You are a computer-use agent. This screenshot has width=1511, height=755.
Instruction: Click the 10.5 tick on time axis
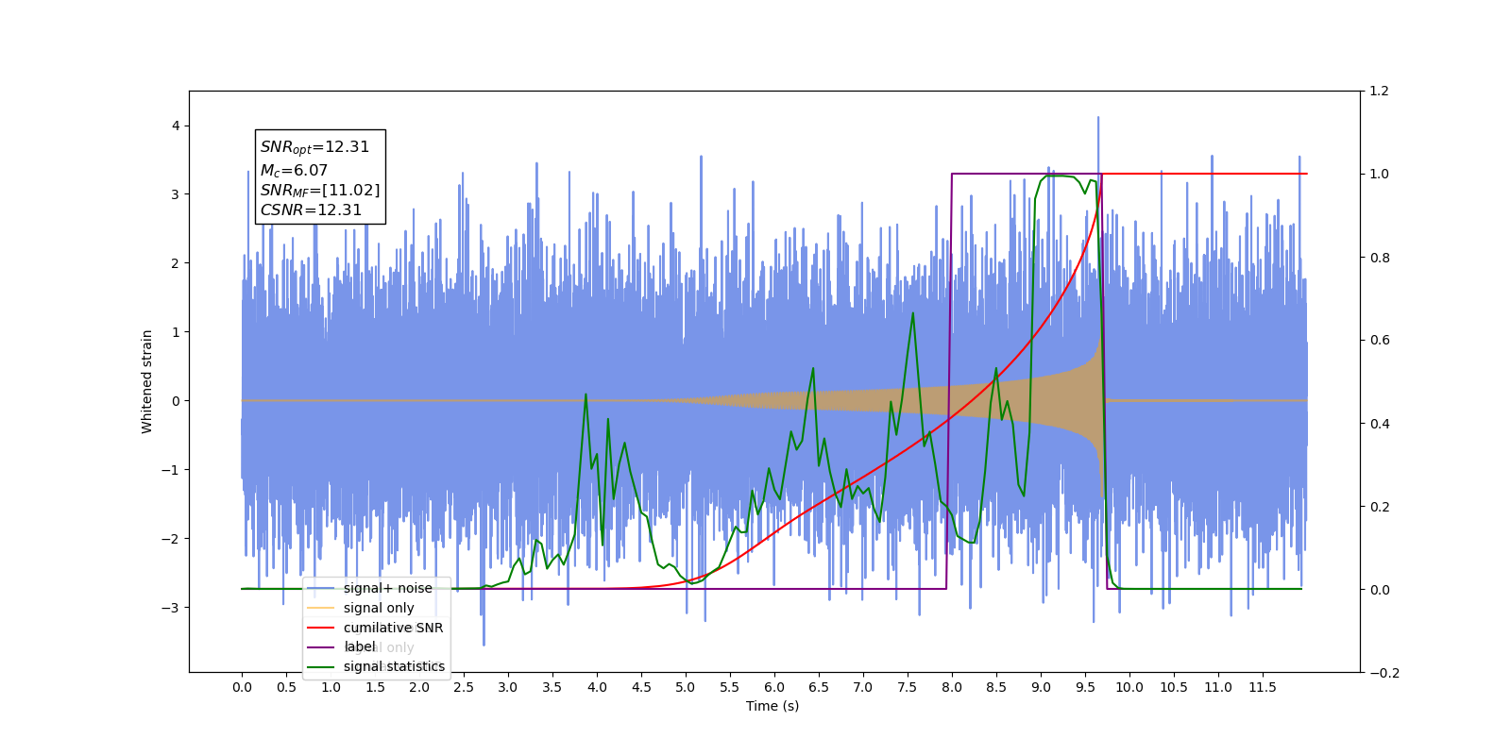pyautogui.click(x=1174, y=687)
